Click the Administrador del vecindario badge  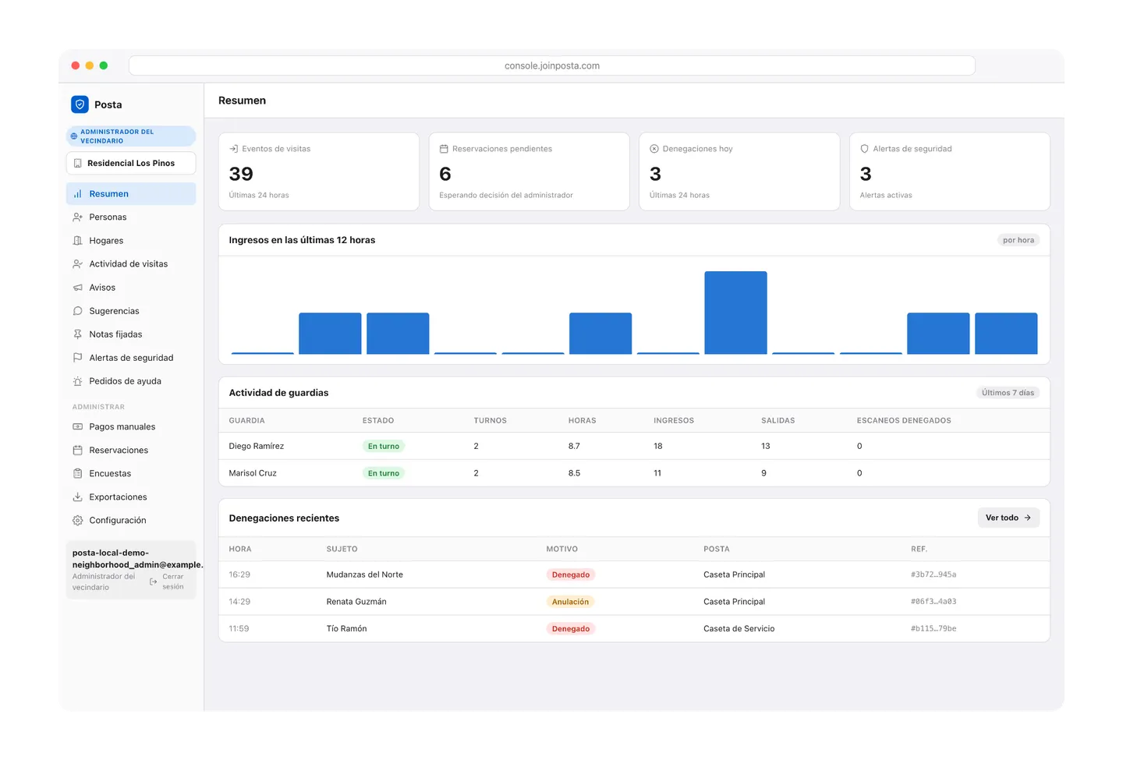pos(131,136)
